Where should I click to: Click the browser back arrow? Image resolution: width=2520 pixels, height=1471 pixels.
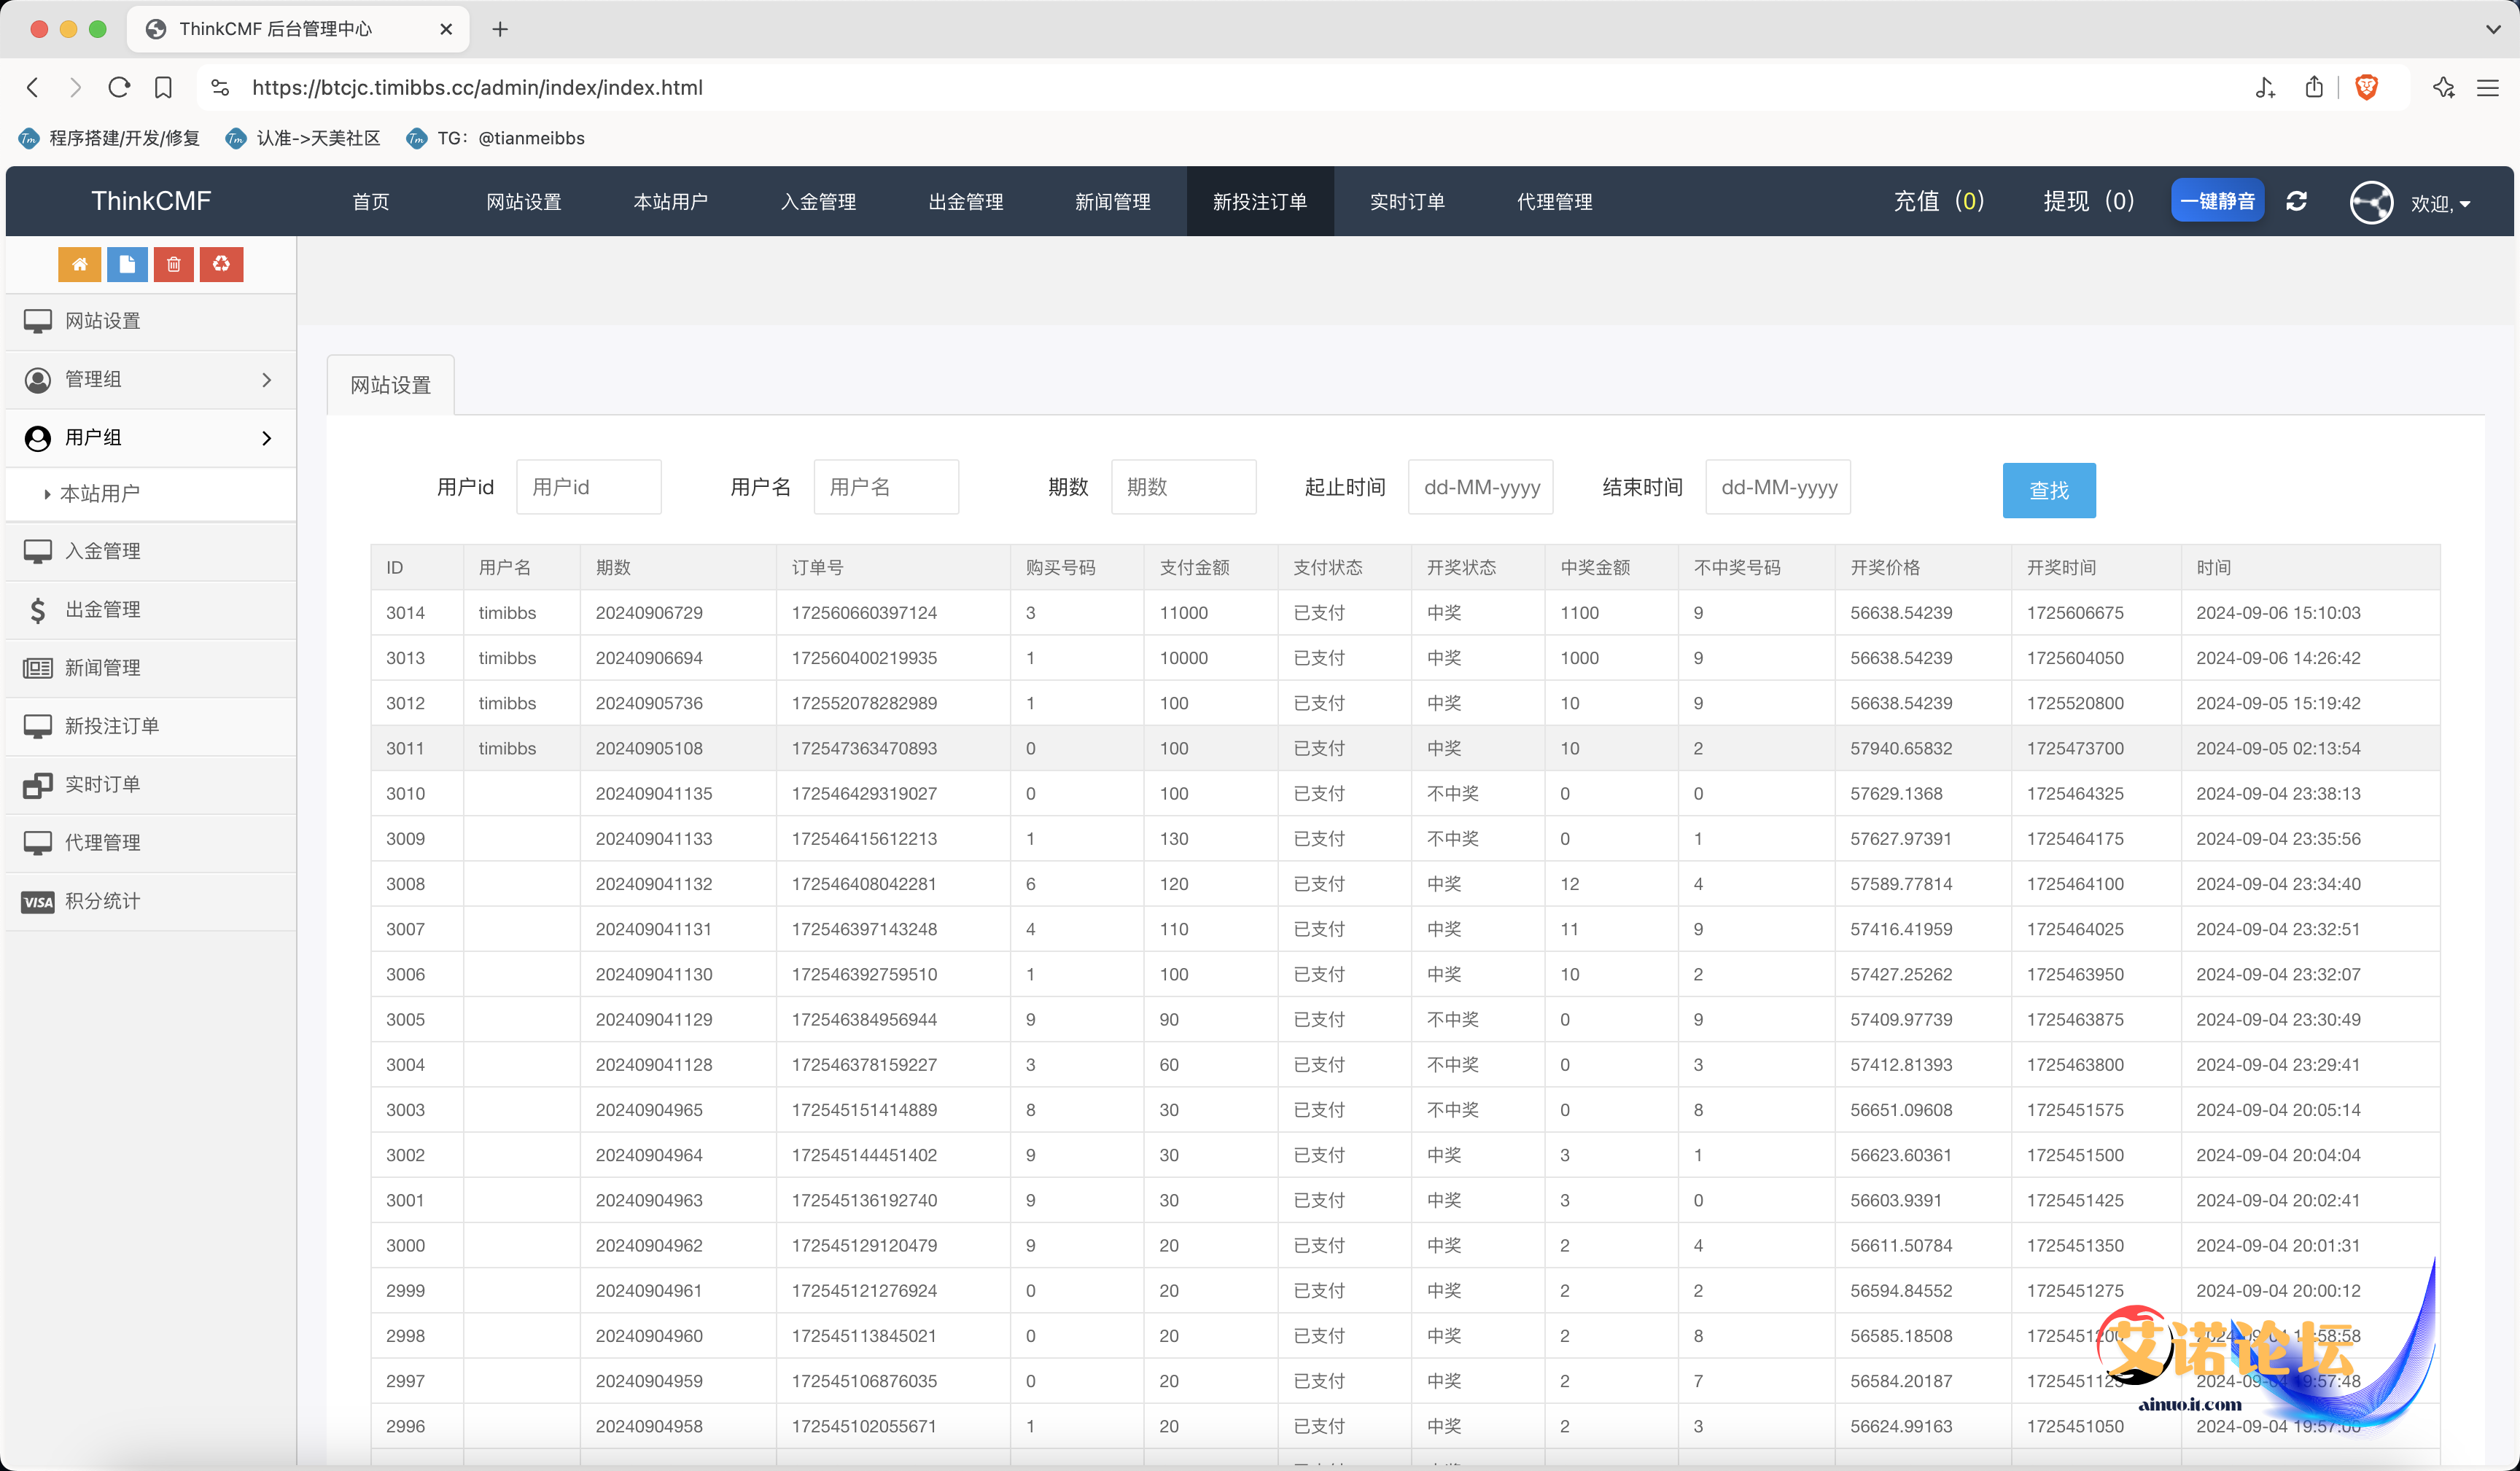(32, 87)
